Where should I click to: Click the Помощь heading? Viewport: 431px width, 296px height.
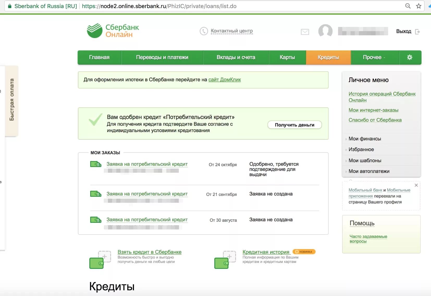[x=362, y=223]
